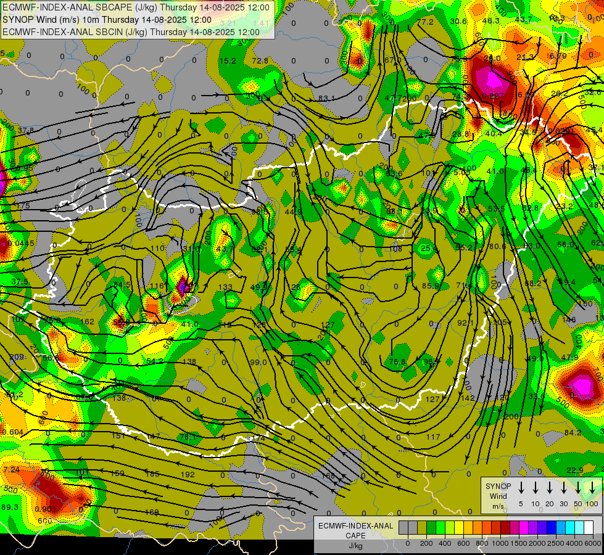Click the 10 m/s wind arrow in legend

536,488
